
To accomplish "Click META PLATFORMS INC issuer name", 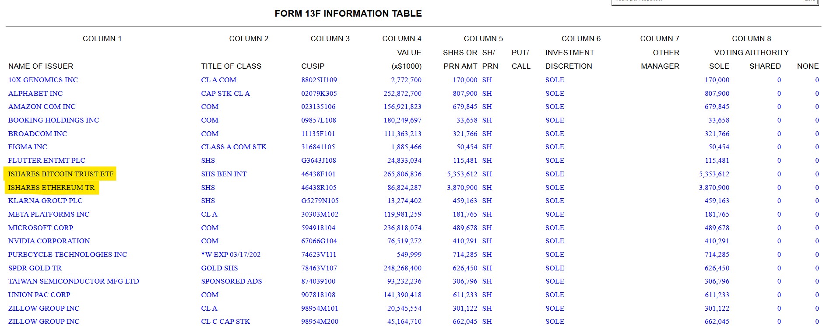I will (49, 214).
